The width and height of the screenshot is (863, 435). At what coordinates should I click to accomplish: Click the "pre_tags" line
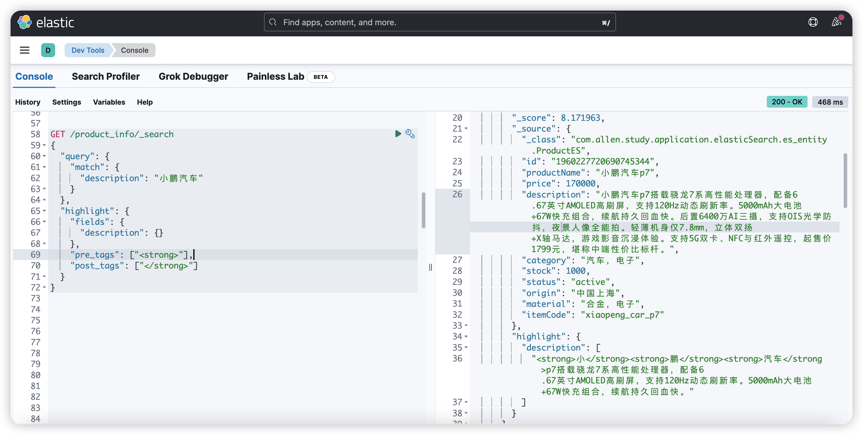131,255
